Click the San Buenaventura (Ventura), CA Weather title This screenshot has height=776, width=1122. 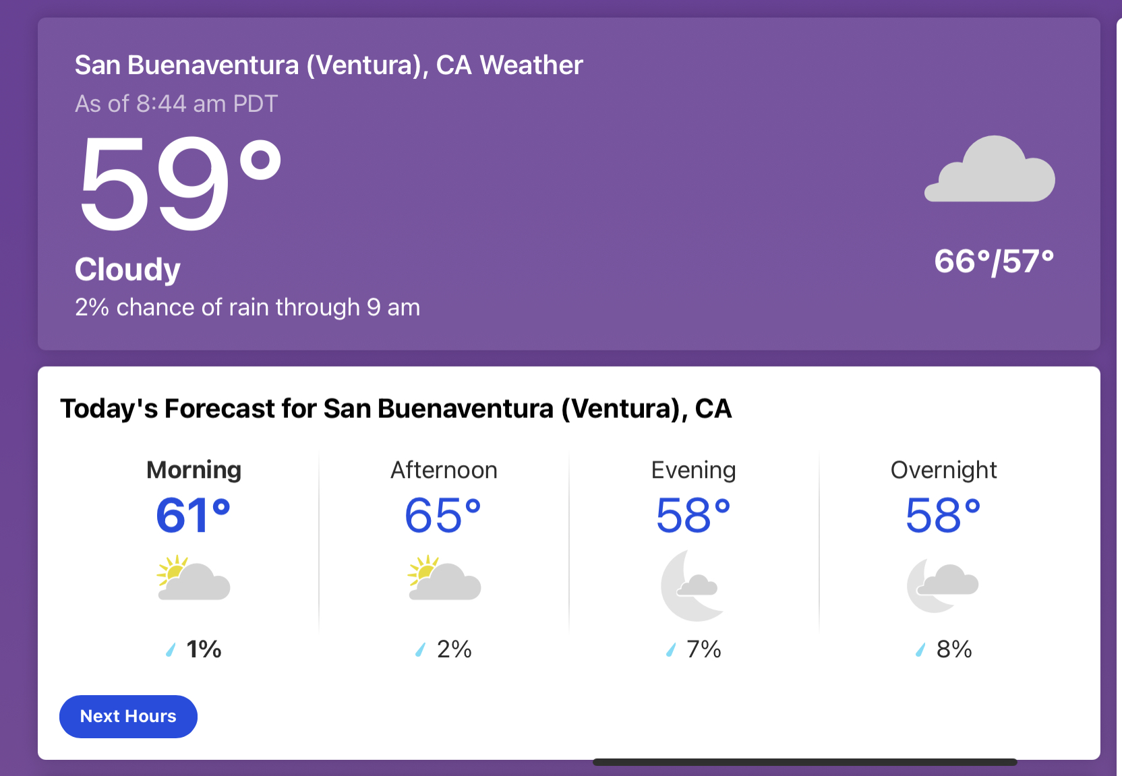pos(328,65)
